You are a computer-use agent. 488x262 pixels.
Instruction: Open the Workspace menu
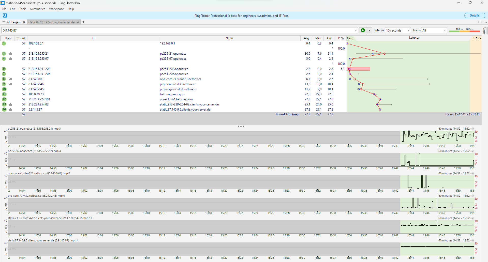coord(56,9)
